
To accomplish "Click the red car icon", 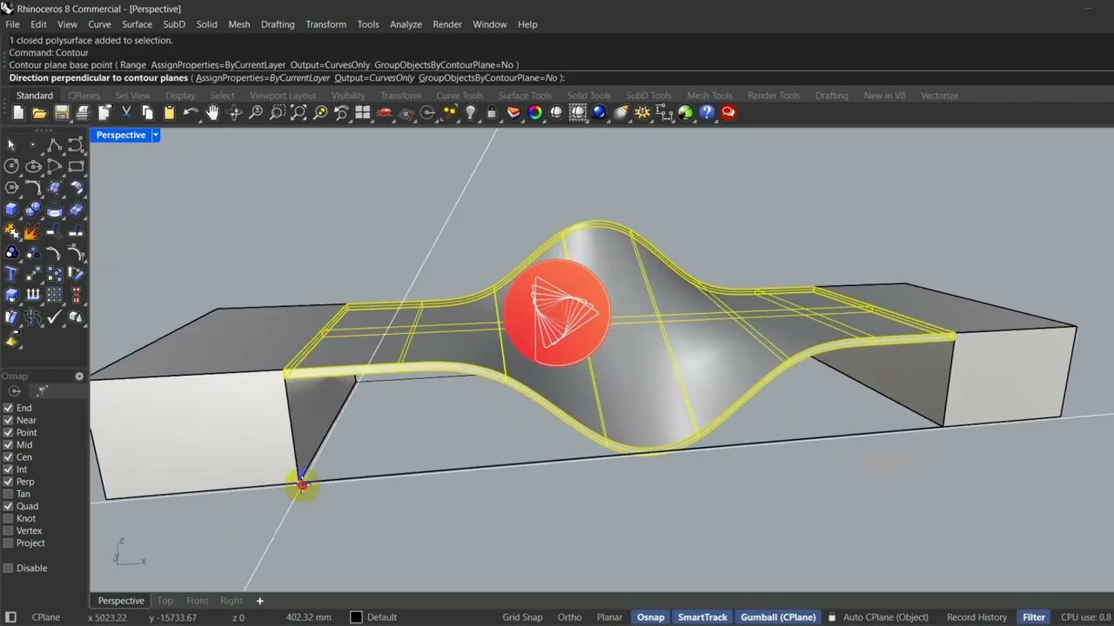I will tap(385, 112).
